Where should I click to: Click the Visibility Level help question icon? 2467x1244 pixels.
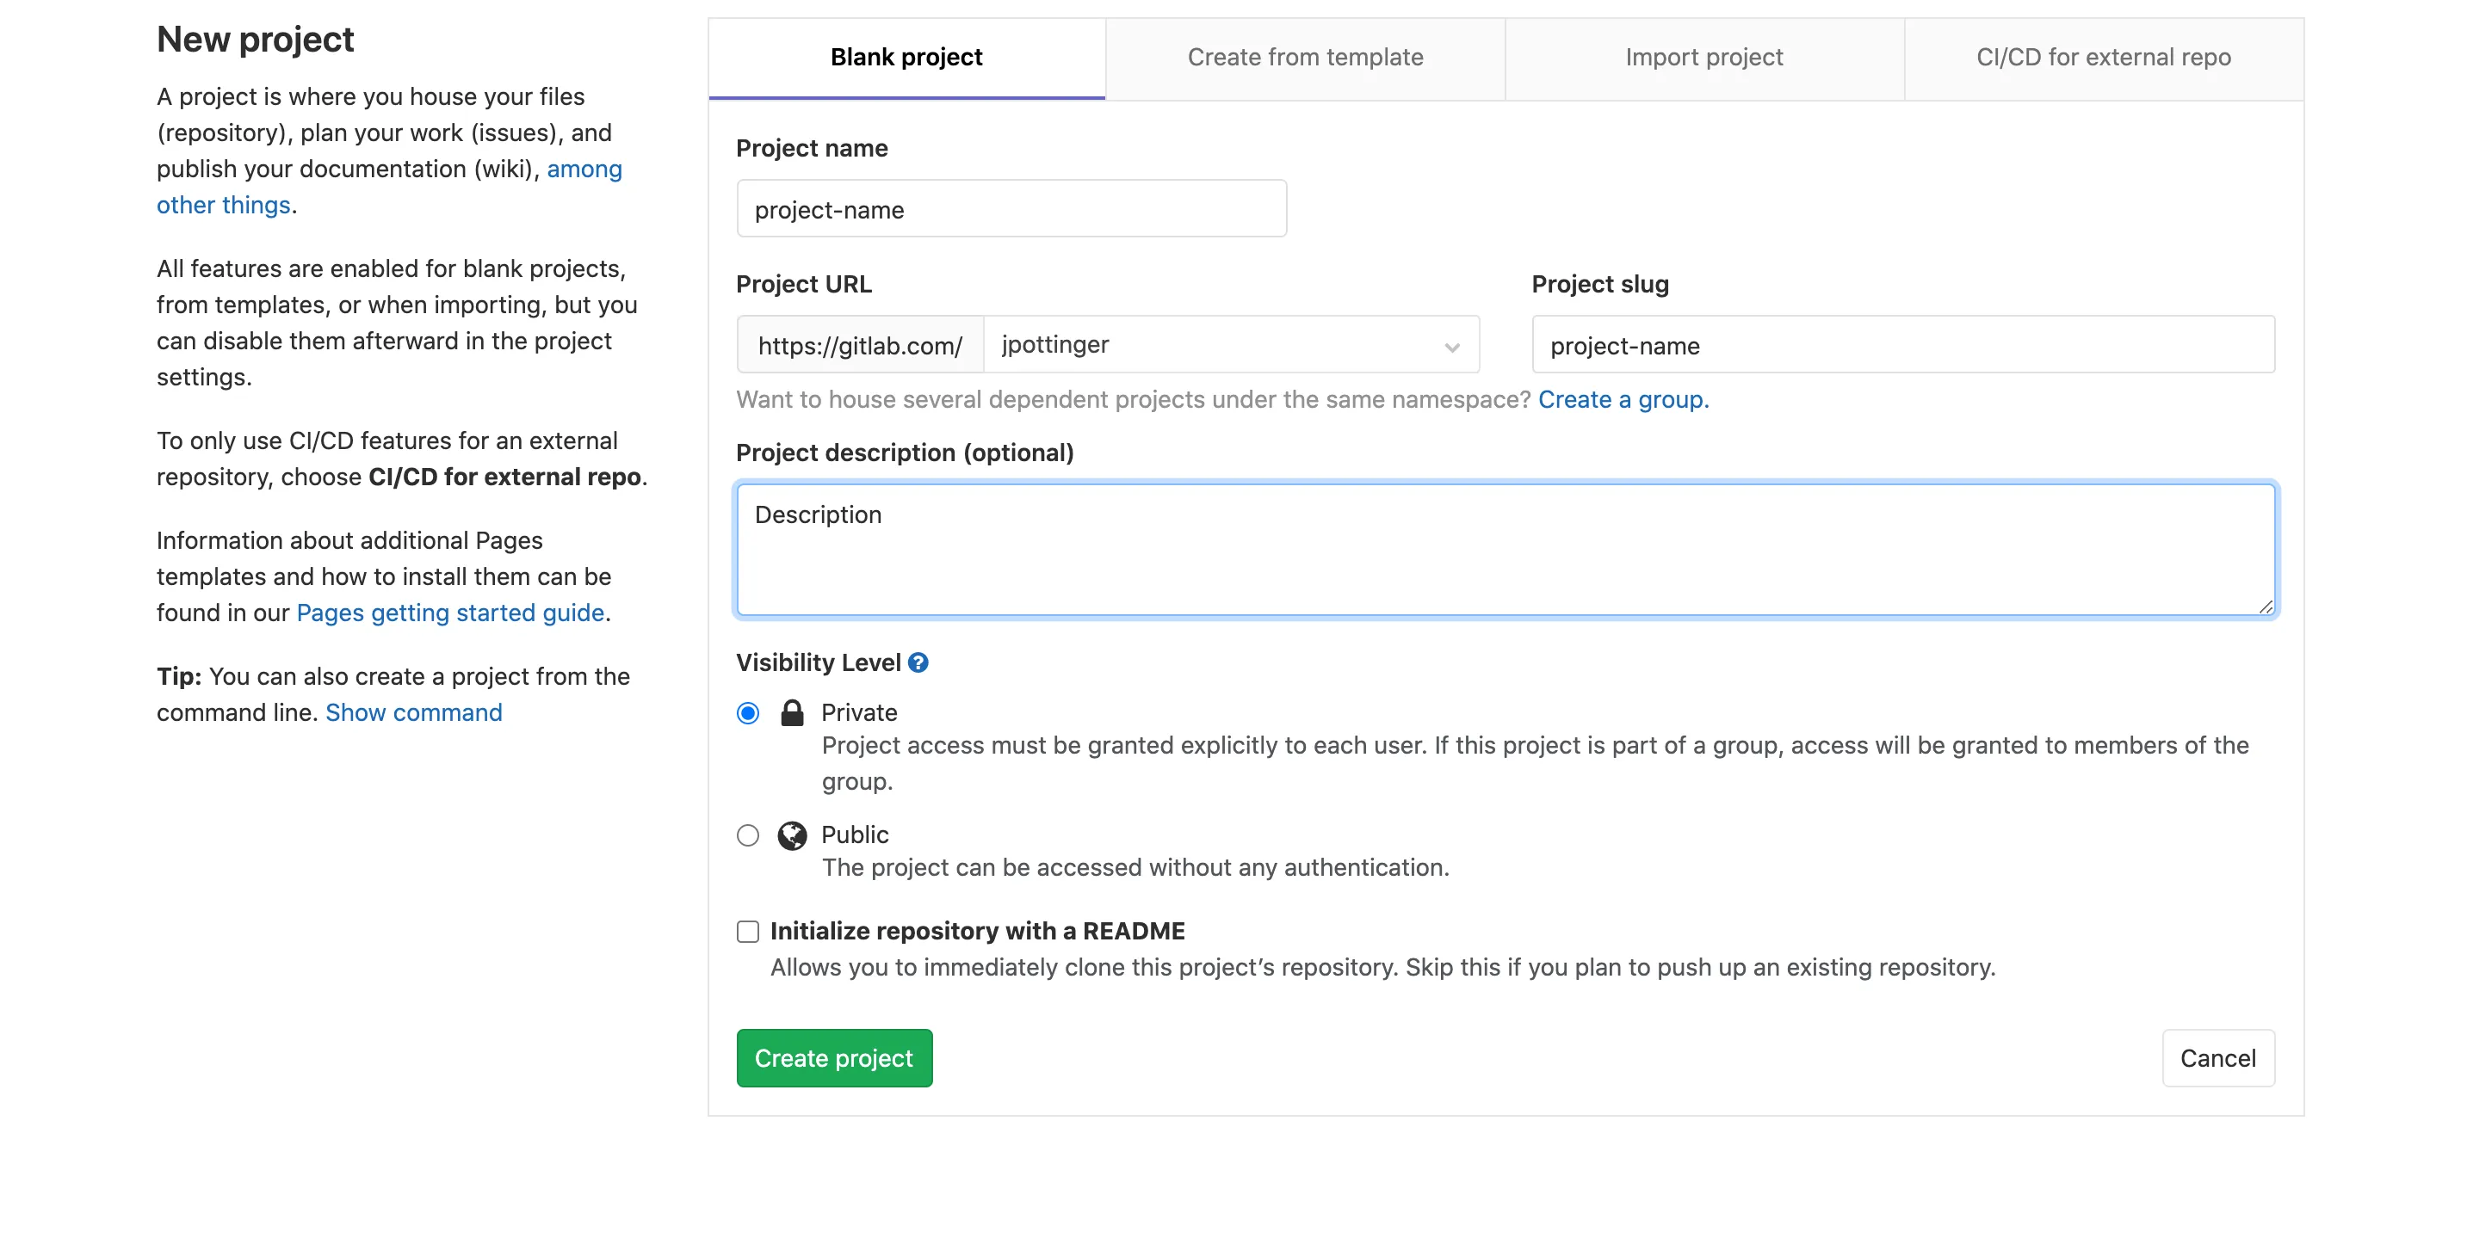(918, 662)
